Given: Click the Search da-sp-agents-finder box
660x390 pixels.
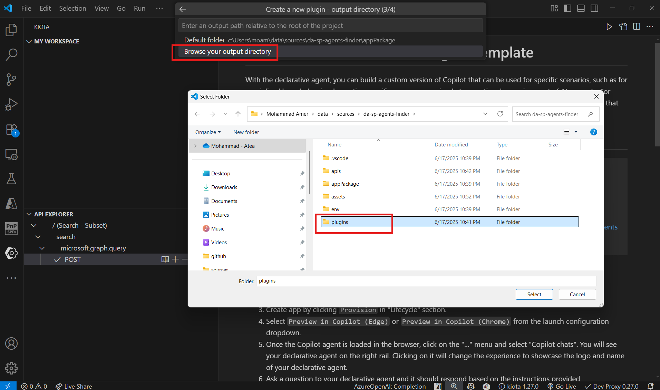Looking at the screenshot, I should [x=555, y=114].
